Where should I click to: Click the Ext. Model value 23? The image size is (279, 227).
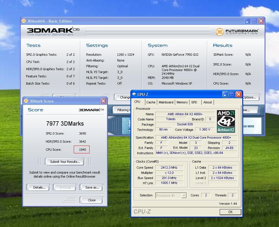click(196, 148)
